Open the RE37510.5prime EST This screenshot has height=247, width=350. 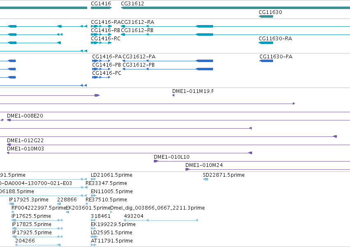87,204
